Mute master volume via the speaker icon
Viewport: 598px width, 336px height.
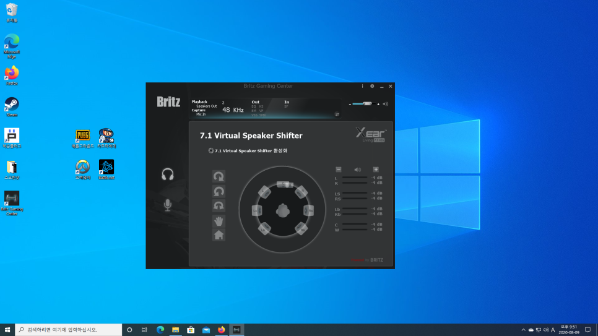(x=386, y=104)
